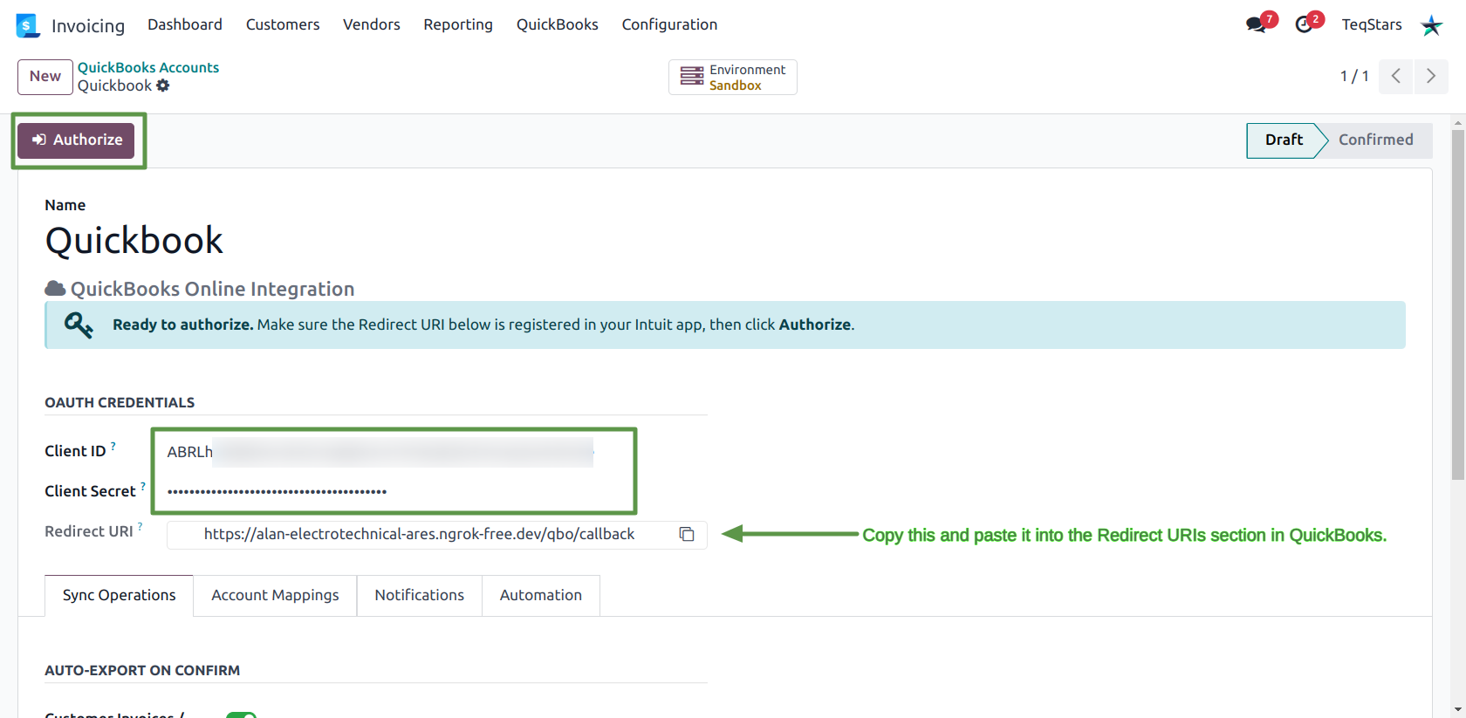The width and height of the screenshot is (1466, 718).
Task: Follow the QuickBooks Accounts breadcrumb link
Action: (148, 67)
